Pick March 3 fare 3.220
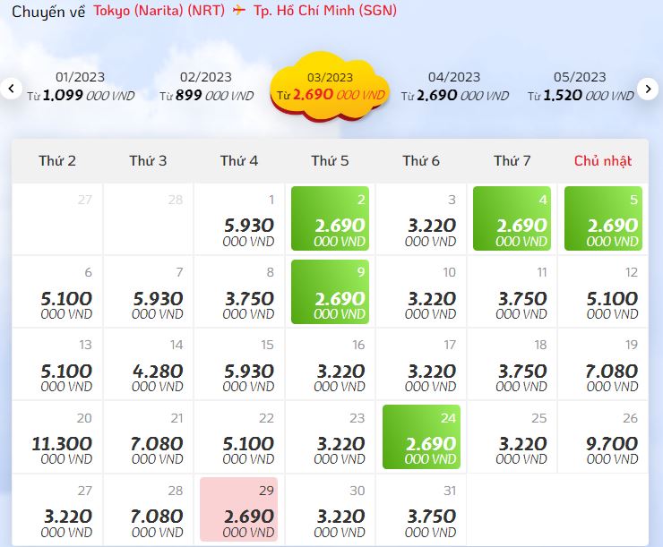663x547 pixels. point(421,218)
